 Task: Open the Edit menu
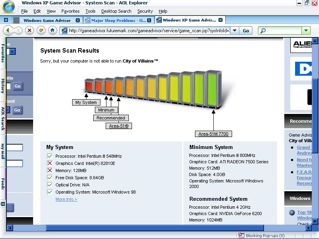coord(37,11)
